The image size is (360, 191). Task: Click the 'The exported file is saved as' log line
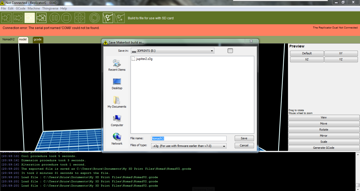[96, 169]
